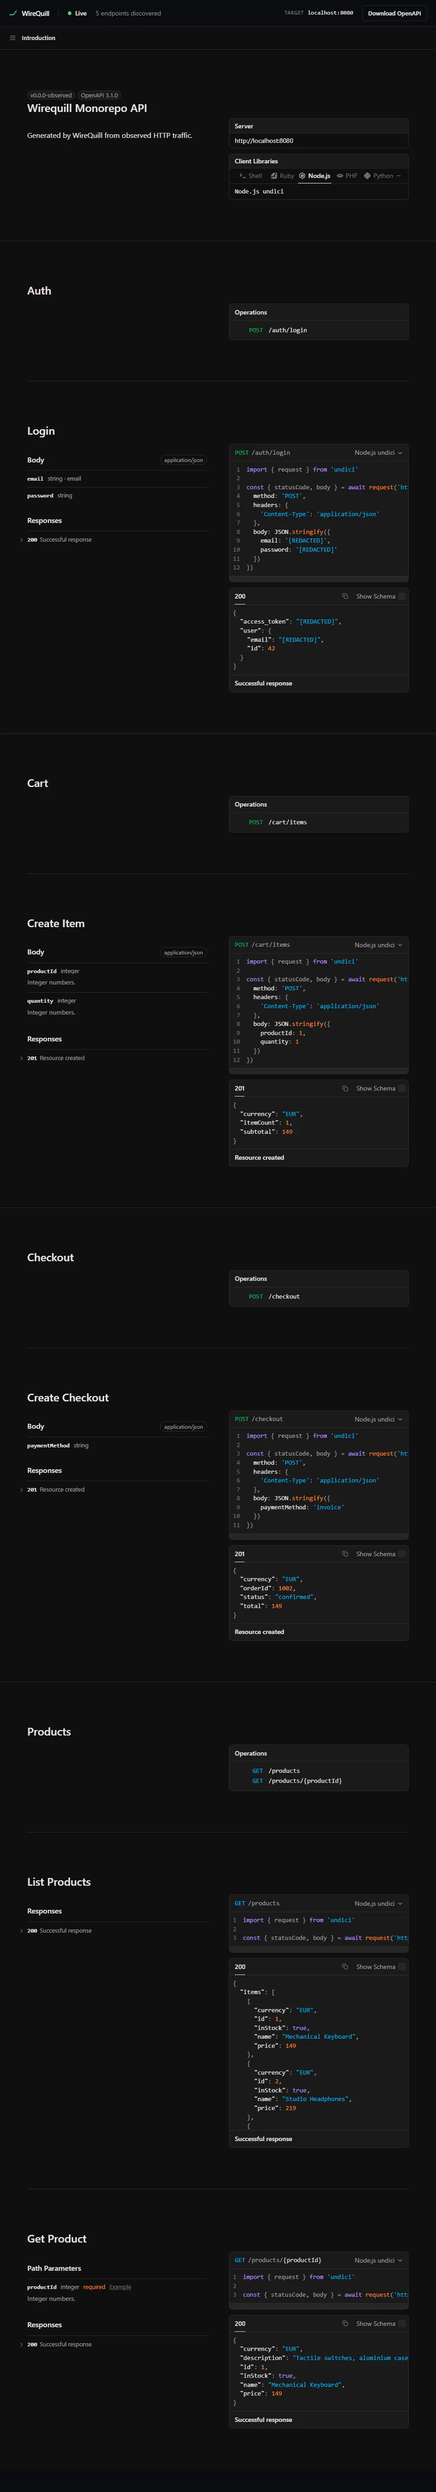The height and width of the screenshot is (2492, 436).
Task: Click the Get Product section heading
Action: [57, 2239]
